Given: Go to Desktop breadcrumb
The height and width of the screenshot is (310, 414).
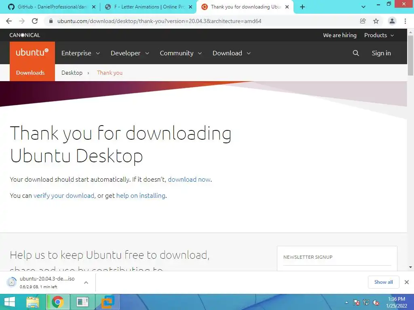Looking at the screenshot, I should point(72,73).
